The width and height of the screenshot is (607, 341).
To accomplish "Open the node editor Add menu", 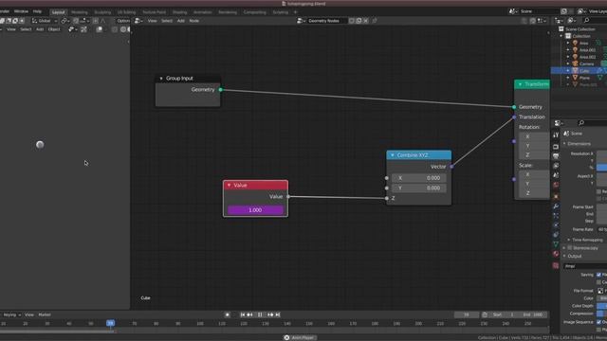I will pos(181,21).
